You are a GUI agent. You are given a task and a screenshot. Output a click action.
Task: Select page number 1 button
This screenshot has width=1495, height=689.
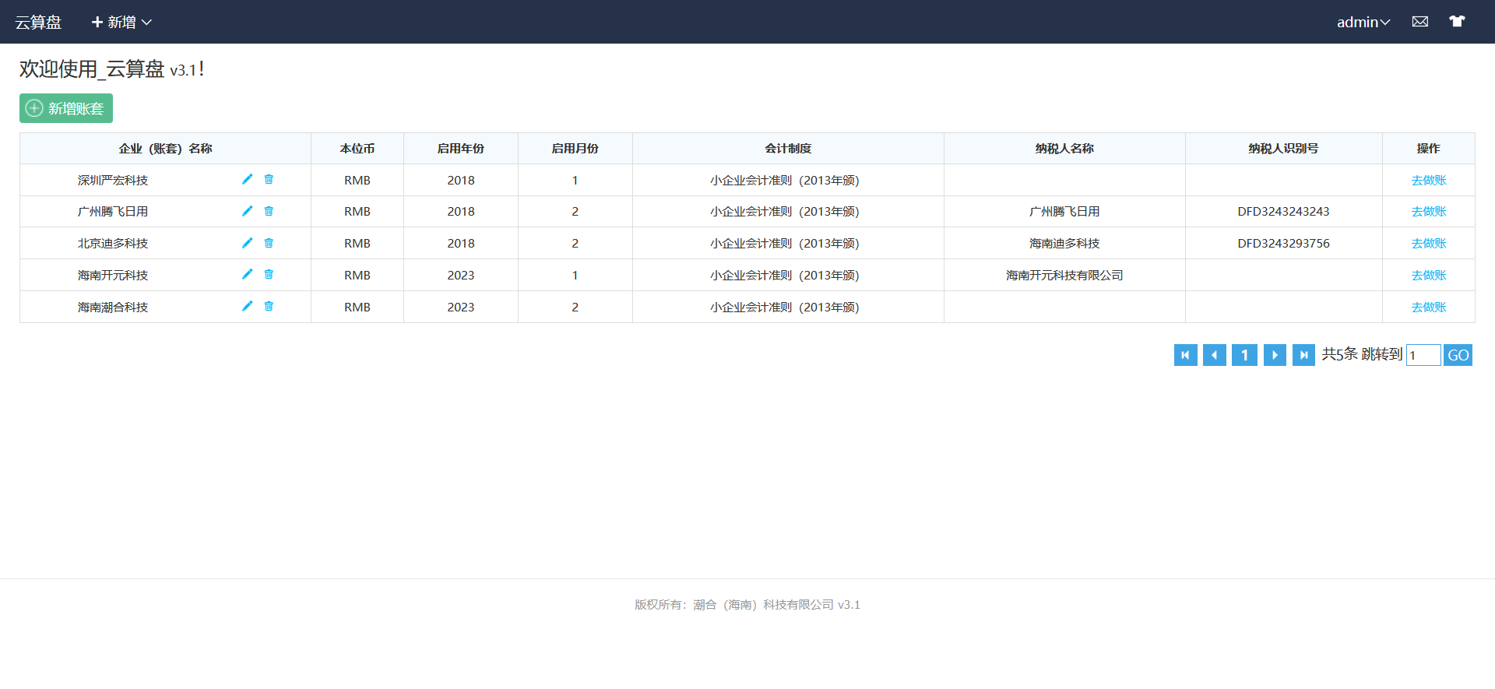1244,355
